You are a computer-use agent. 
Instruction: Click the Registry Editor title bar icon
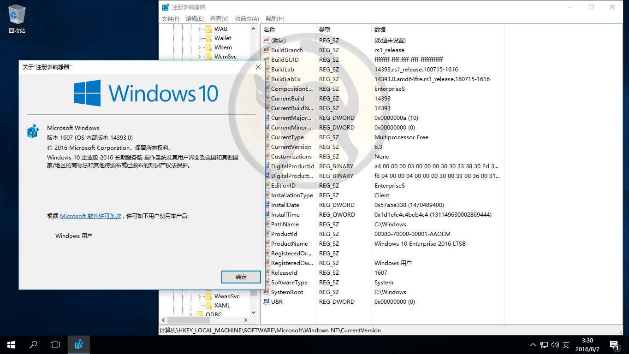tap(165, 7)
